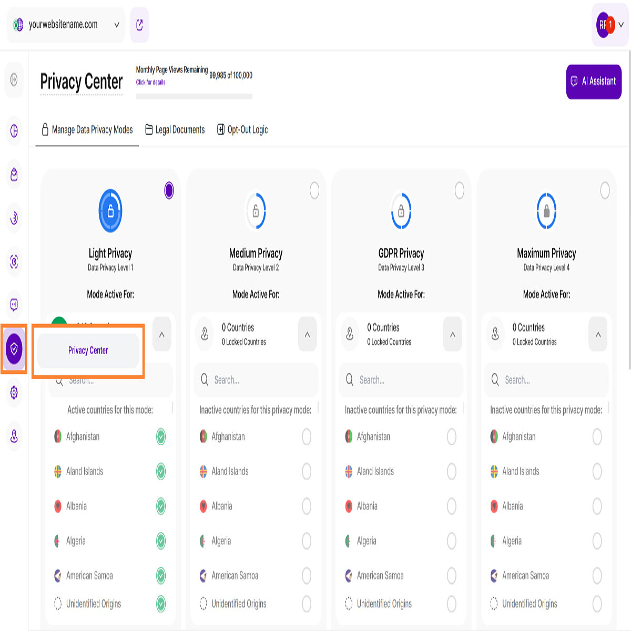631x631 pixels.
Task: Open the settings gear in the sidebar
Action: [x=14, y=392]
